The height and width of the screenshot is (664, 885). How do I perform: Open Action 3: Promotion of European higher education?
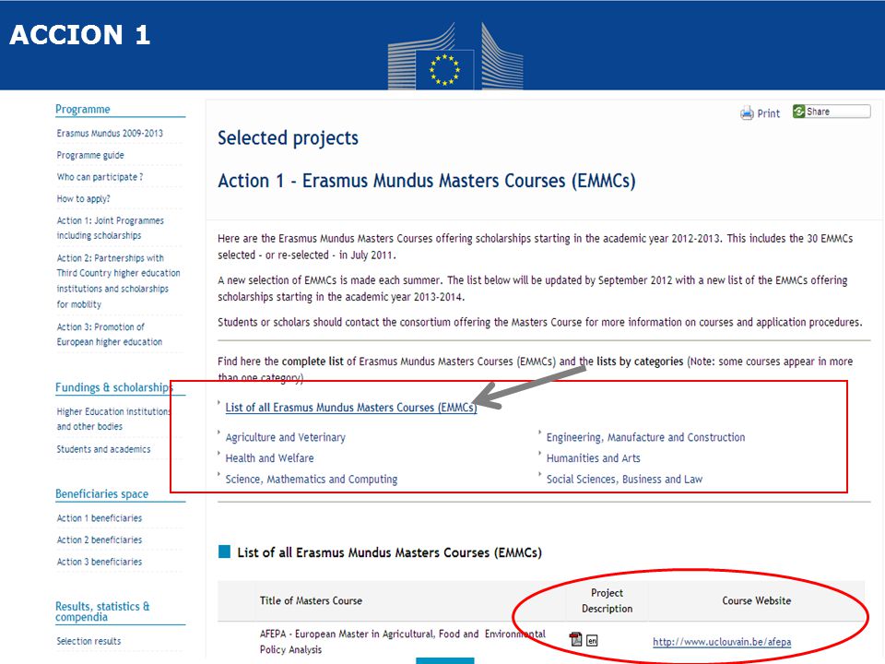pos(110,334)
